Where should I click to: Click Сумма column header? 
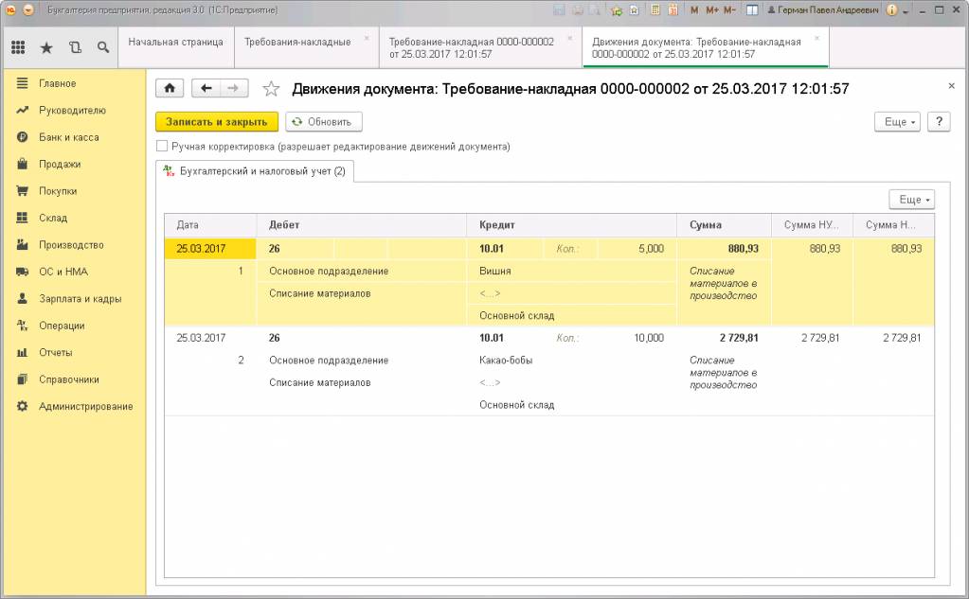tap(725, 225)
